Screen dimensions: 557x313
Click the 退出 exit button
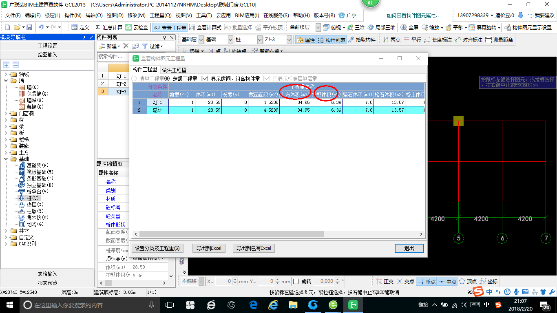[409, 248]
